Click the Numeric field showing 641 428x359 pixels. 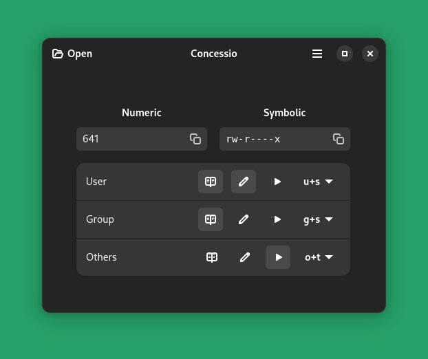pyautogui.click(x=142, y=139)
